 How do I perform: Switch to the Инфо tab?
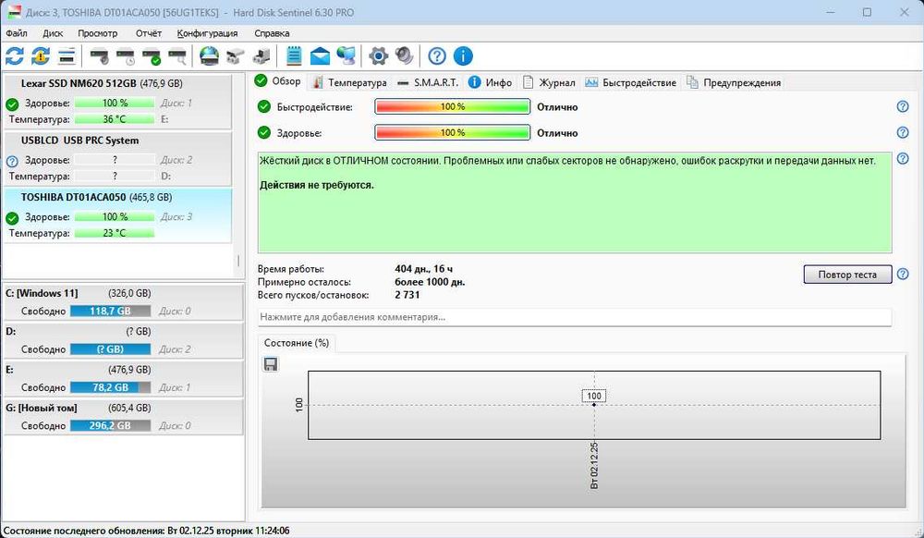pyautogui.click(x=491, y=82)
